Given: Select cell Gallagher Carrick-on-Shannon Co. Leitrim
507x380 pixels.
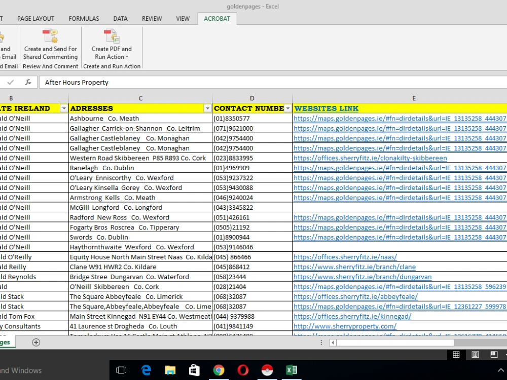Looking at the screenshot, I should (x=140, y=128).
